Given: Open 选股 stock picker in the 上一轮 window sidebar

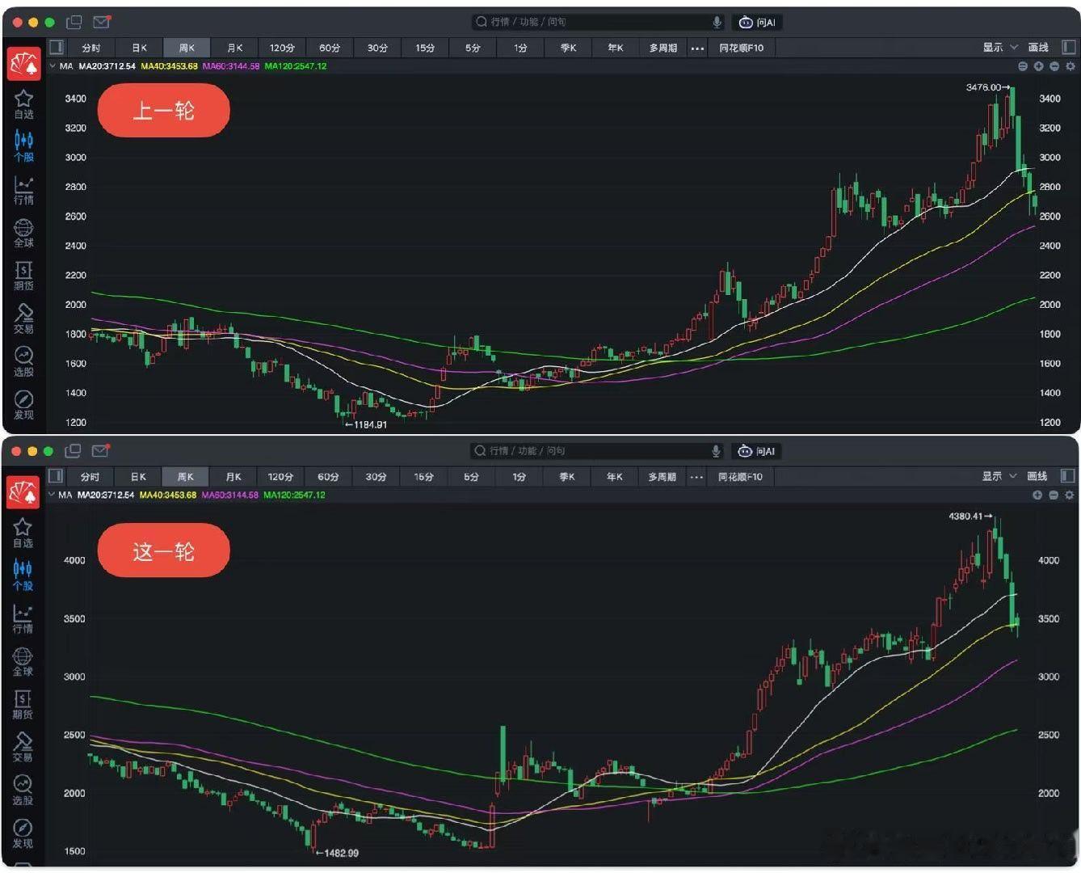Looking at the screenshot, I should click(24, 362).
